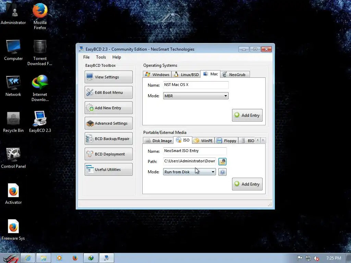
Task: Select the Computer desktop icon
Action: point(13,50)
